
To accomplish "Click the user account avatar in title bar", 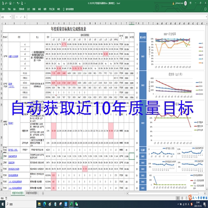I will pos(186,3).
